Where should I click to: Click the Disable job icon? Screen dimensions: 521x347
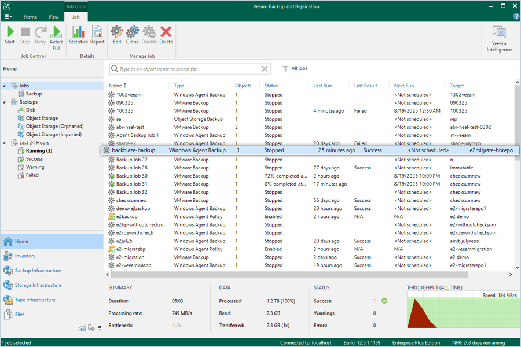149,35
